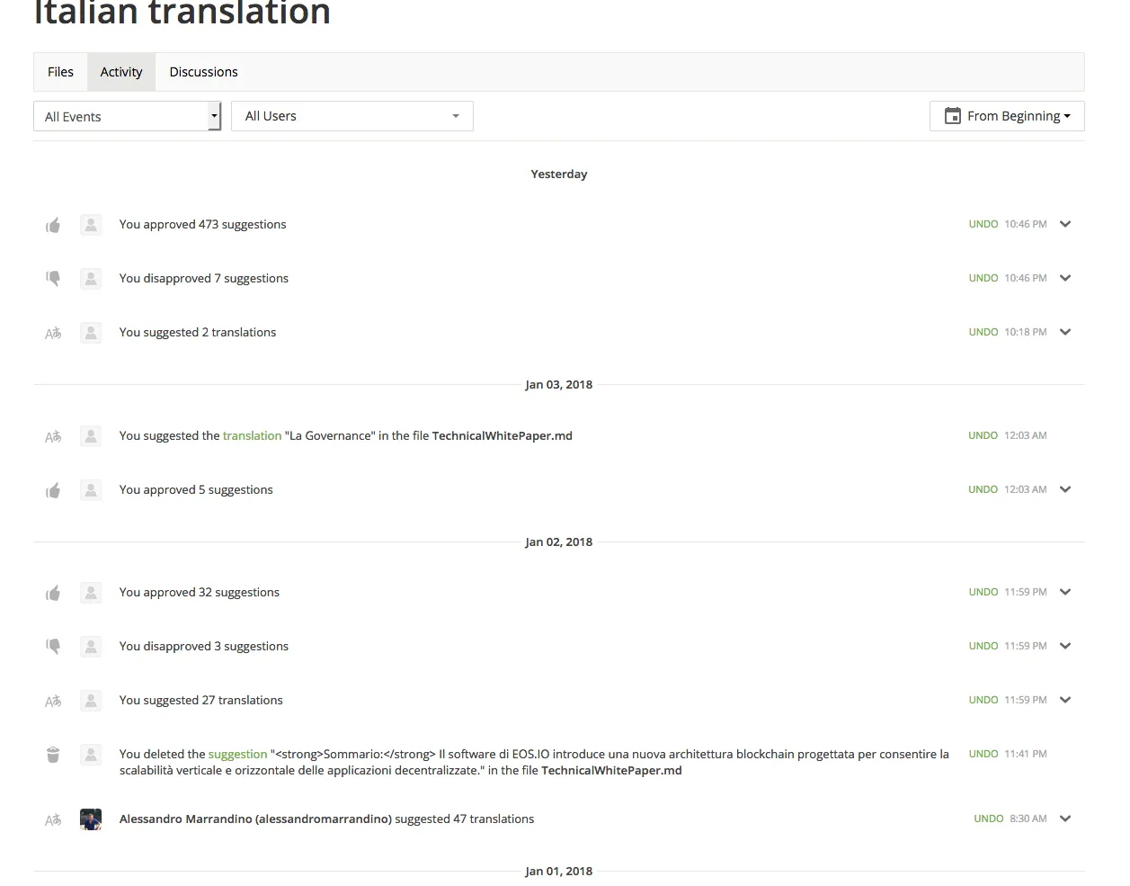
Task: Click "You approved 473 suggestions" text
Action: (x=203, y=225)
